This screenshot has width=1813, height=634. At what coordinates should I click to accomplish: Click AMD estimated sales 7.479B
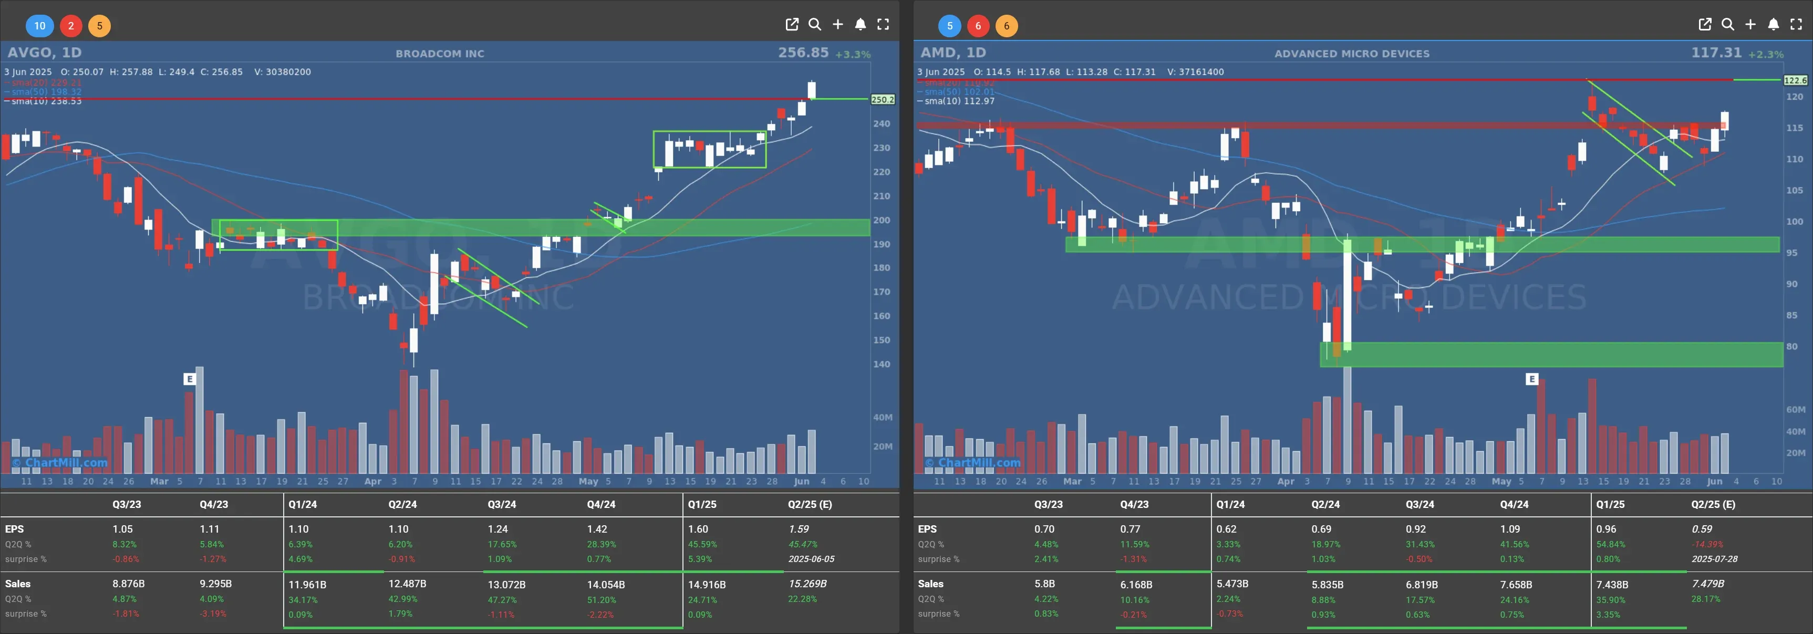click(x=1708, y=584)
